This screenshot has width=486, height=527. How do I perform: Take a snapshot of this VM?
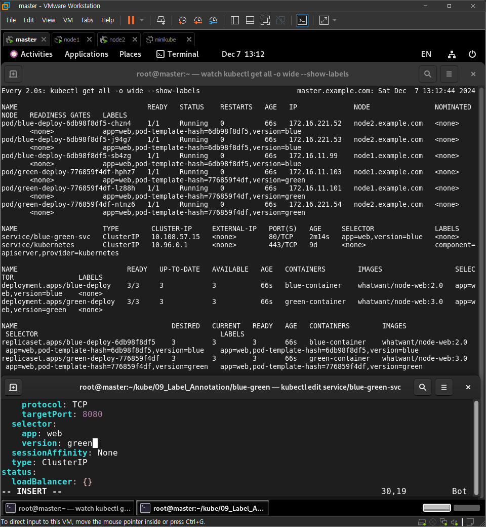click(182, 20)
